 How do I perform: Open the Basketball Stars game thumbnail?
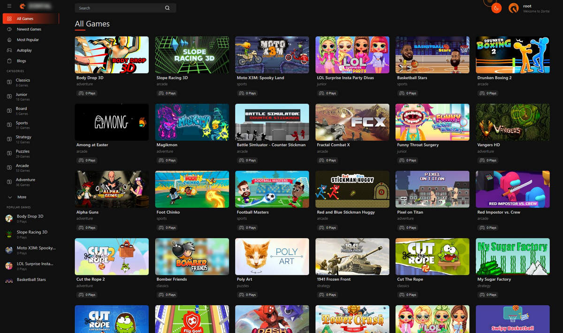[432, 55]
